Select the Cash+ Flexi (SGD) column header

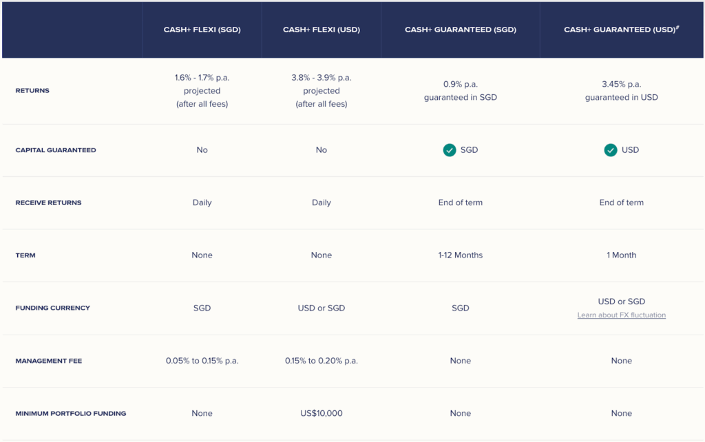[202, 30]
